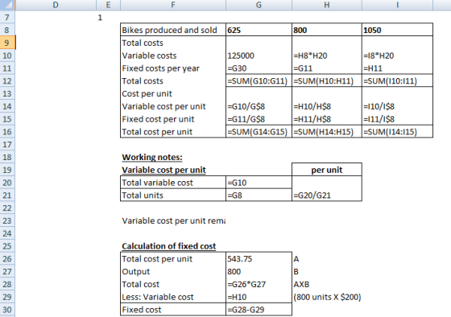Click cell with formula =H10/H$8
This screenshot has width=451, height=317.
coord(327,106)
